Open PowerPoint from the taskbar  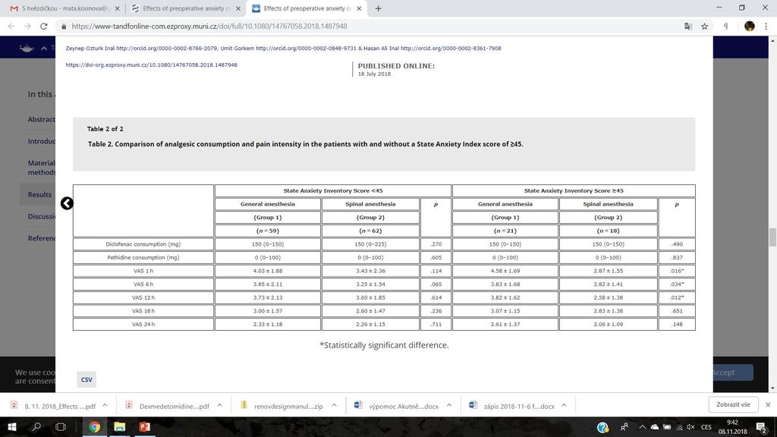pyautogui.click(x=145, y=427)
